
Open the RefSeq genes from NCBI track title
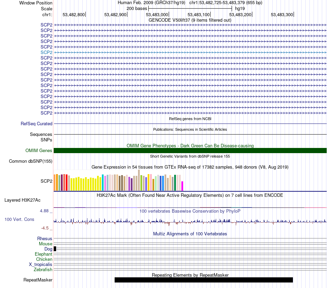(x=190, y=119)
